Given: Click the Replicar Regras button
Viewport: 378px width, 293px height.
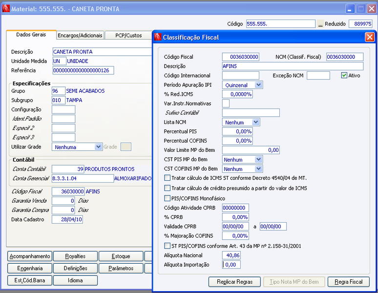Looking at the screenshot, I should [x=234, y=282].
